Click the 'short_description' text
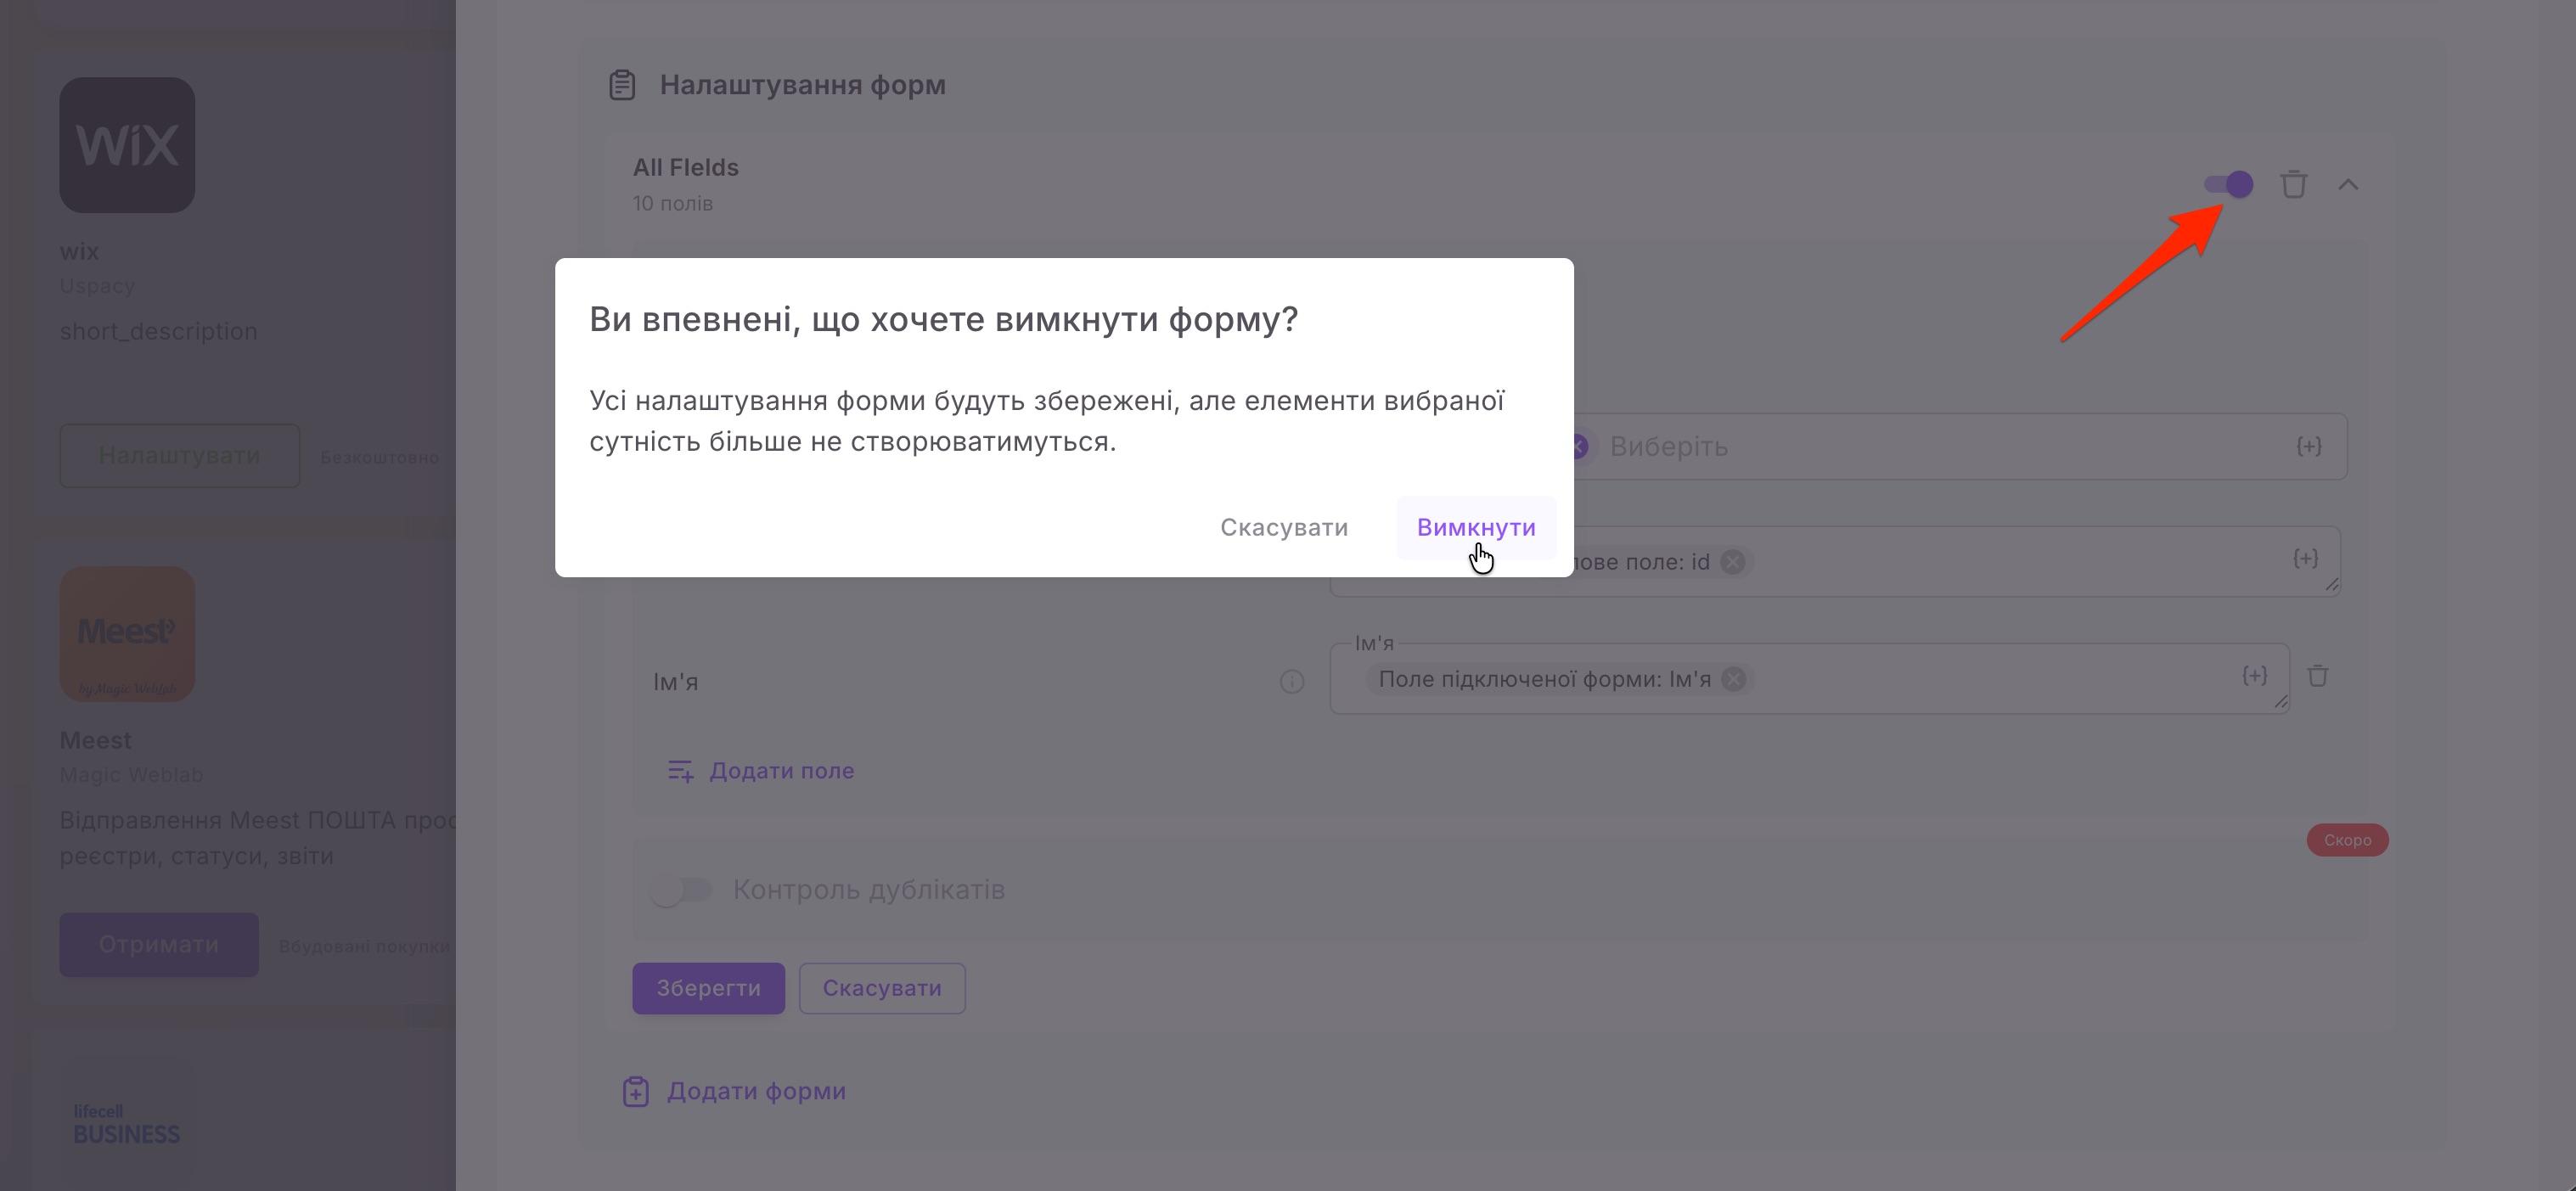This screenshot has width=2576, height=1191. (158, 332)
